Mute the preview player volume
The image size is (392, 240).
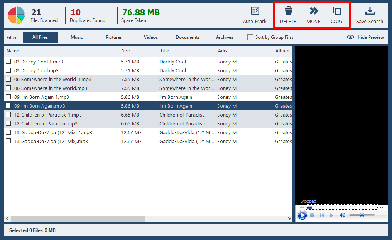pyautogui.click(x=342, y=215)
